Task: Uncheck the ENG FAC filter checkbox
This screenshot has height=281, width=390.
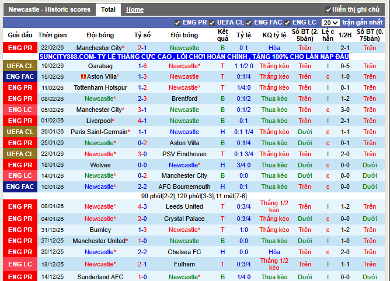Action: (x=249, y=23)
